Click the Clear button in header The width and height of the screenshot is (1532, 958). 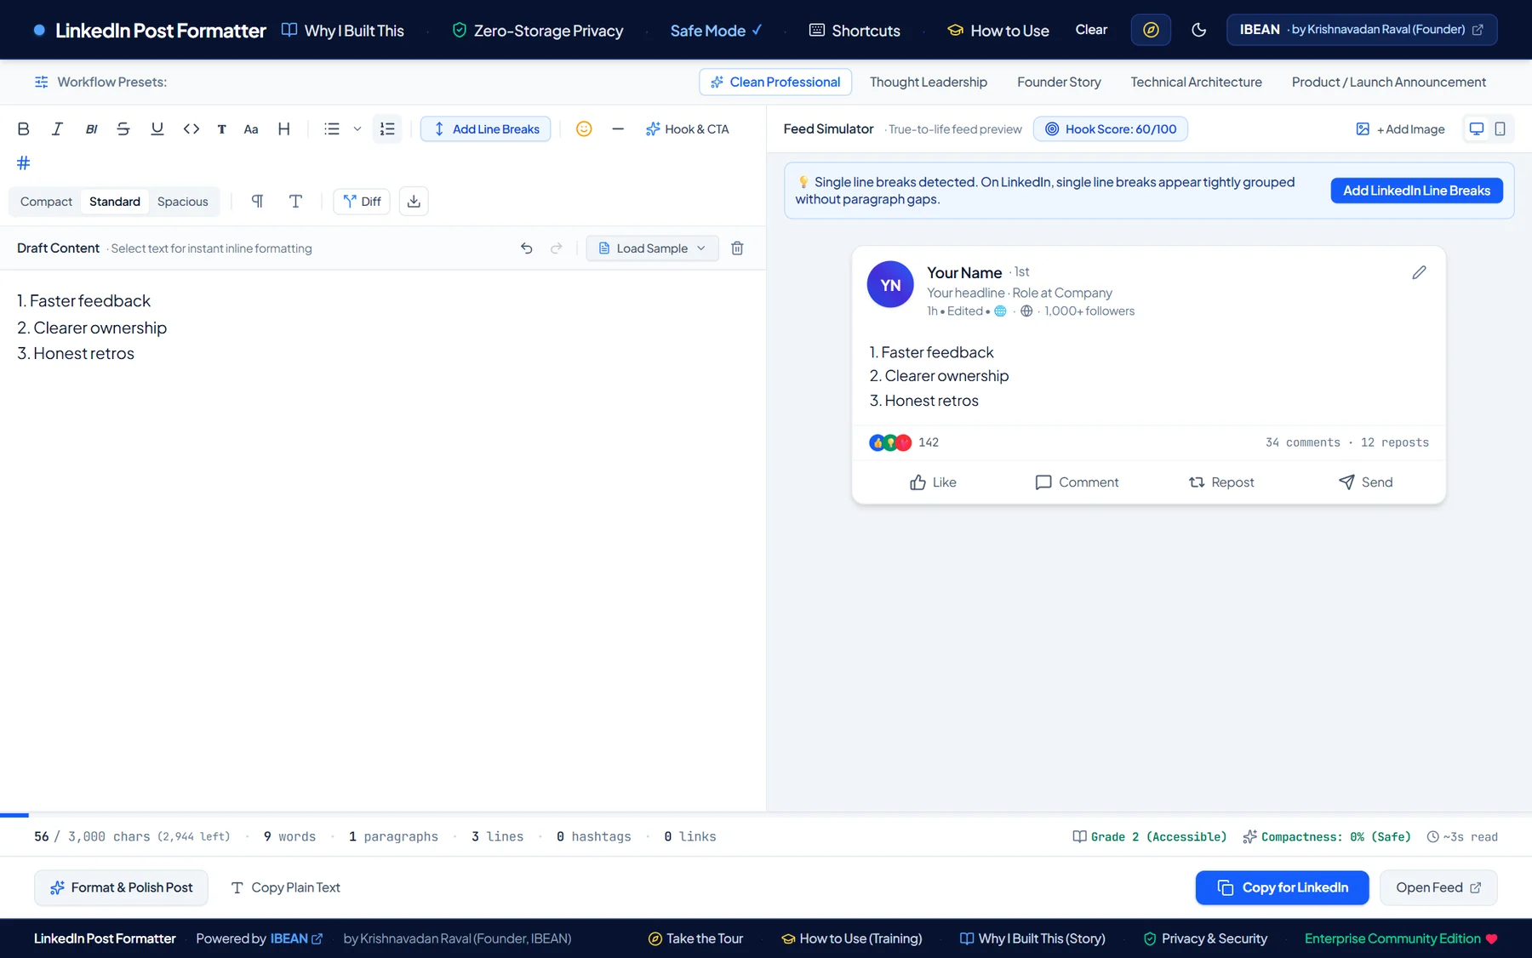[x=1091, y=30]
